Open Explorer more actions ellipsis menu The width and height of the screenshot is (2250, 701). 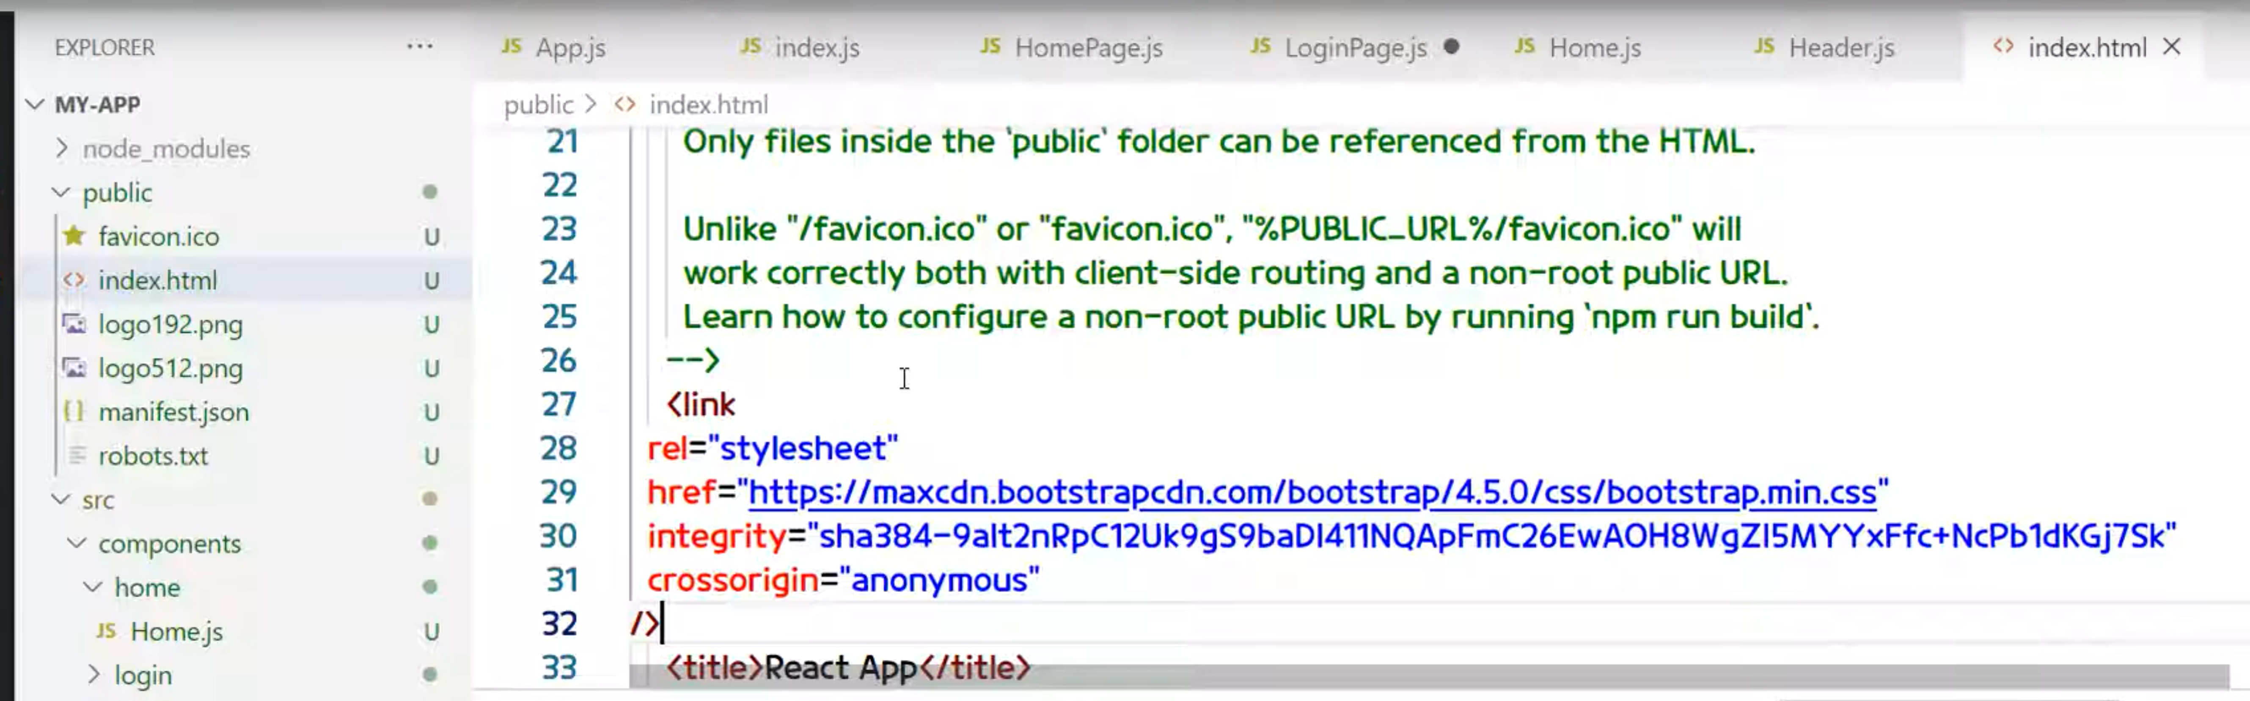click(x=420, y=46)
